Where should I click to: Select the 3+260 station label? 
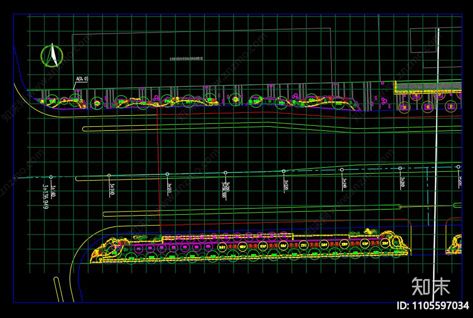click(x=402, y=183)
